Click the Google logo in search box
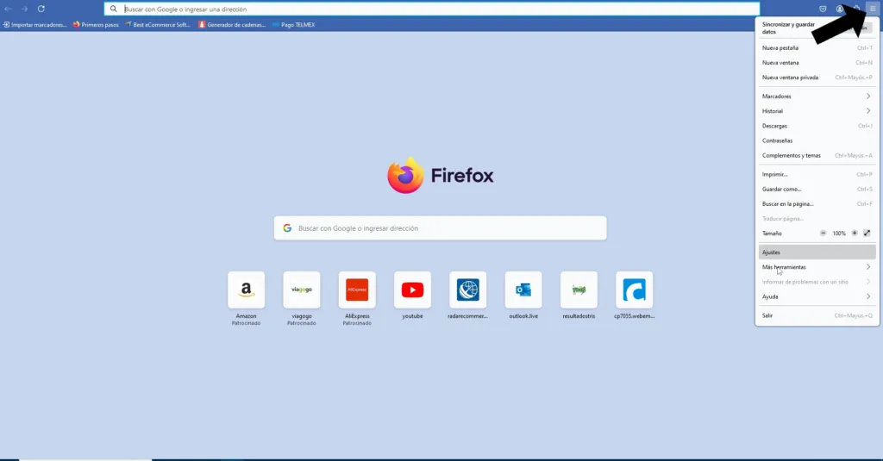This screenshot has height=461, width=883. (287, 228)
